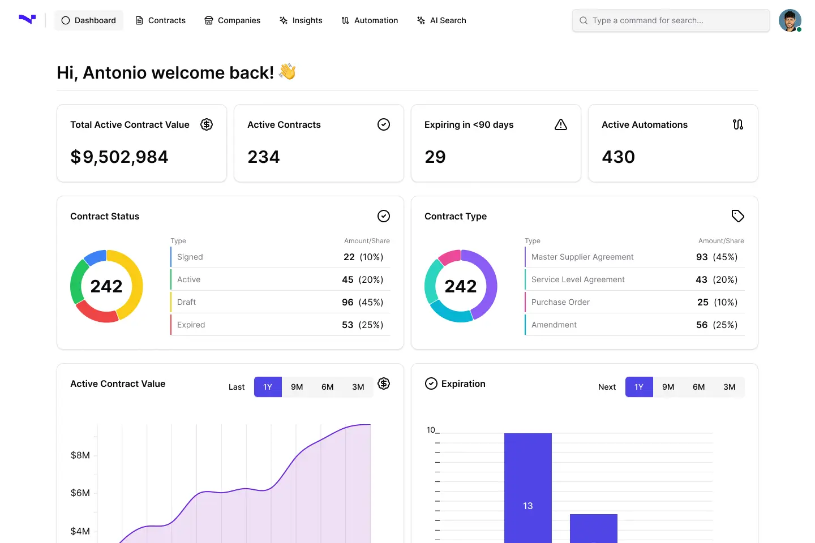815x543 pixels.
Task: Select 1Y range in Expiration chart
Action: coord(639,387)
